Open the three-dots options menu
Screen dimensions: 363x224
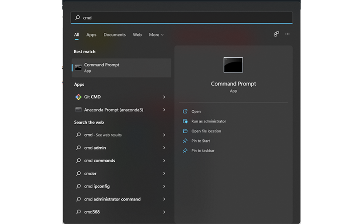pyautogui.click(x=287, y=34)
